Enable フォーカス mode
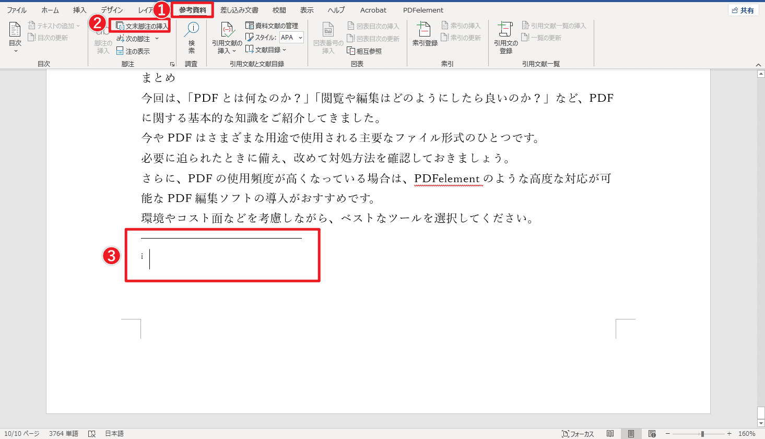765x439 pixels. [578, 434]
